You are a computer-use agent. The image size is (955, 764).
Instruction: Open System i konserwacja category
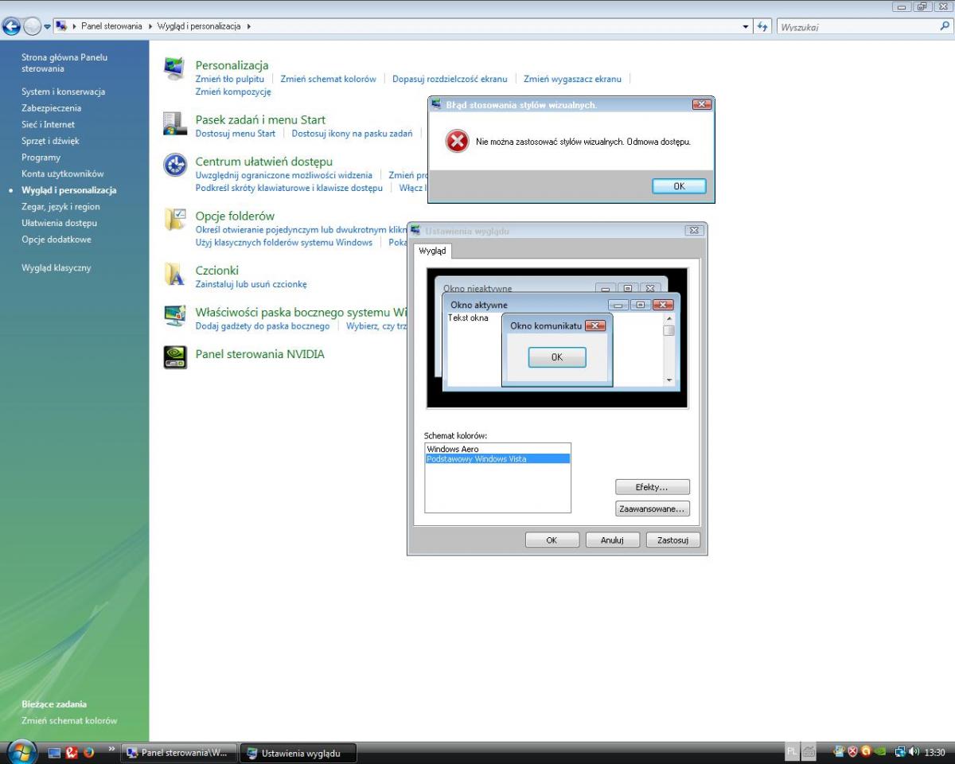pyautogui.click(x=63, y=92)
